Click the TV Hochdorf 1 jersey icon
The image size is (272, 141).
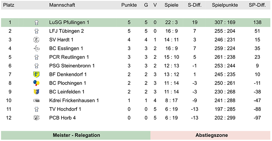click(x=36, y=109)
